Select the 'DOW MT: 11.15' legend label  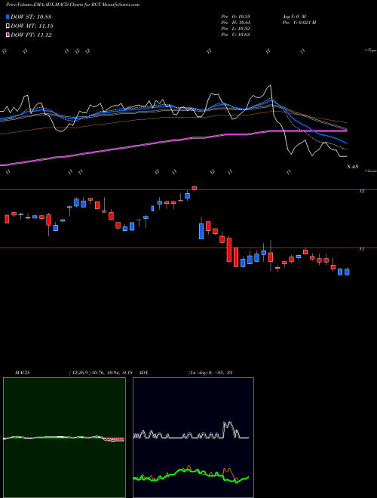tap(32, 26)
